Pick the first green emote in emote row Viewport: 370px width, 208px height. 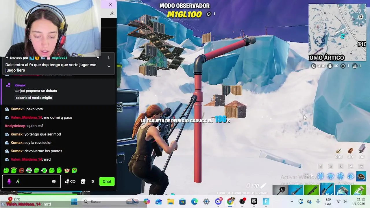pyautogui.click(x=6, y=170)
